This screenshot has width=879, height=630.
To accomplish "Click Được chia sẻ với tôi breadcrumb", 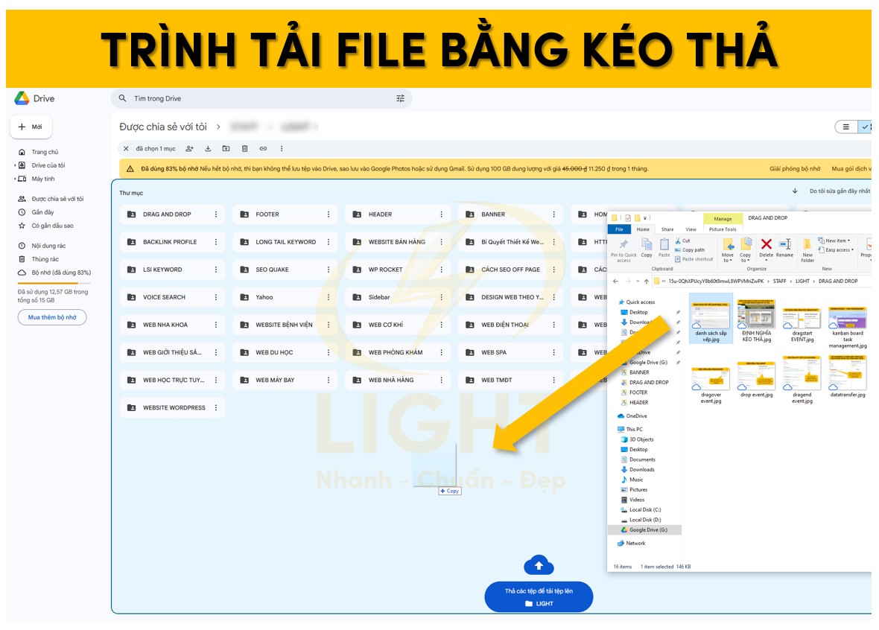I will pos(163,127).
